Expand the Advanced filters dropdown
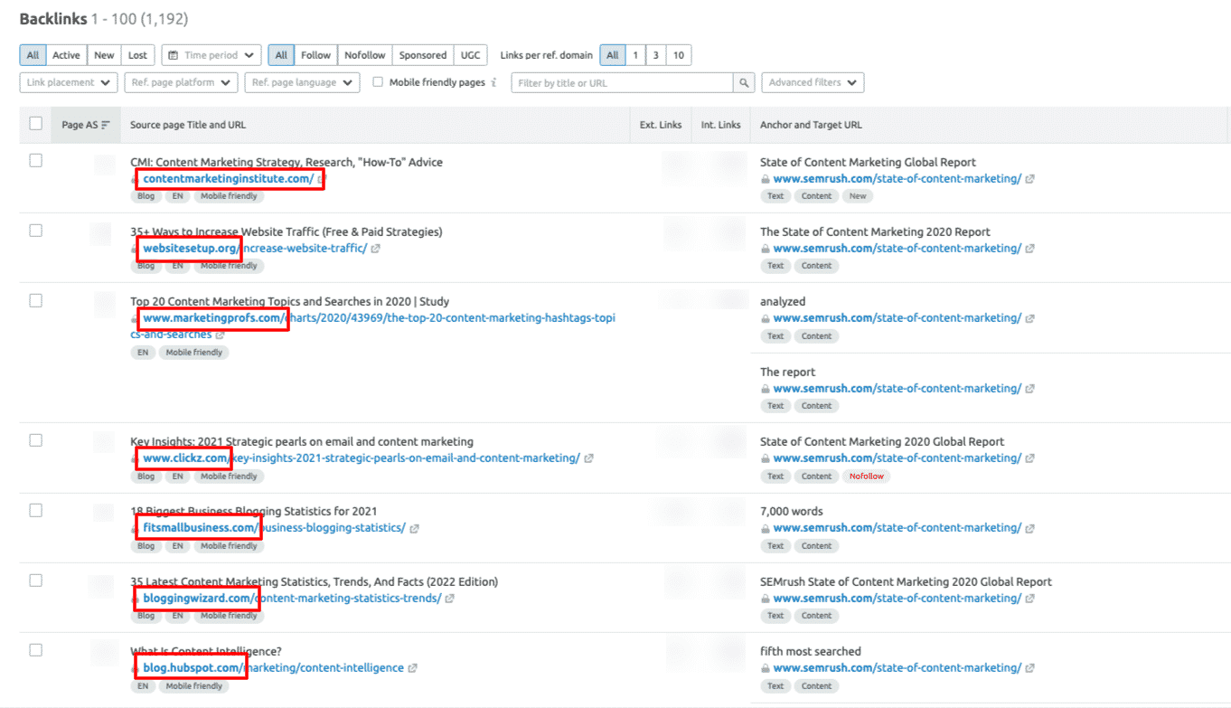The width and height of the screenshot is (1231, 708). 813,82
